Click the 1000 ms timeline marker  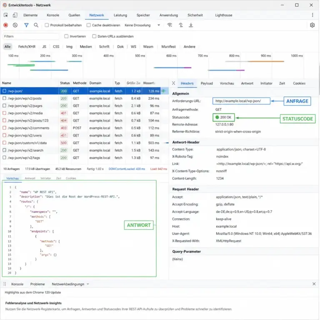(297, 55)
